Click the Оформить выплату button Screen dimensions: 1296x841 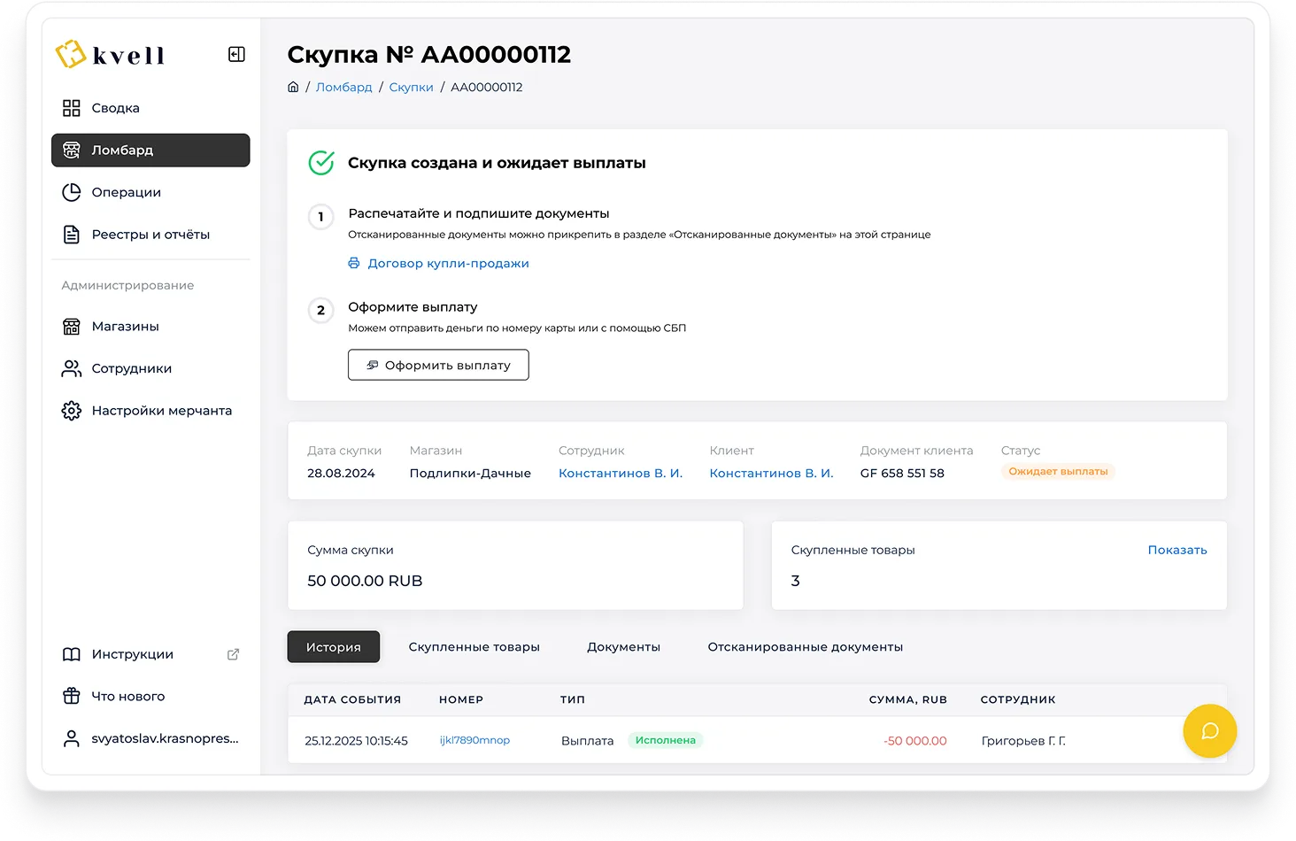pos(438,365)
